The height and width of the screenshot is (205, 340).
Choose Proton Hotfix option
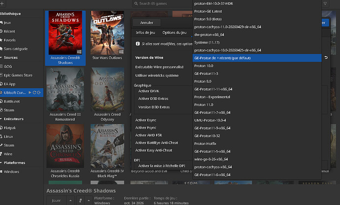(x=257, y=143)
